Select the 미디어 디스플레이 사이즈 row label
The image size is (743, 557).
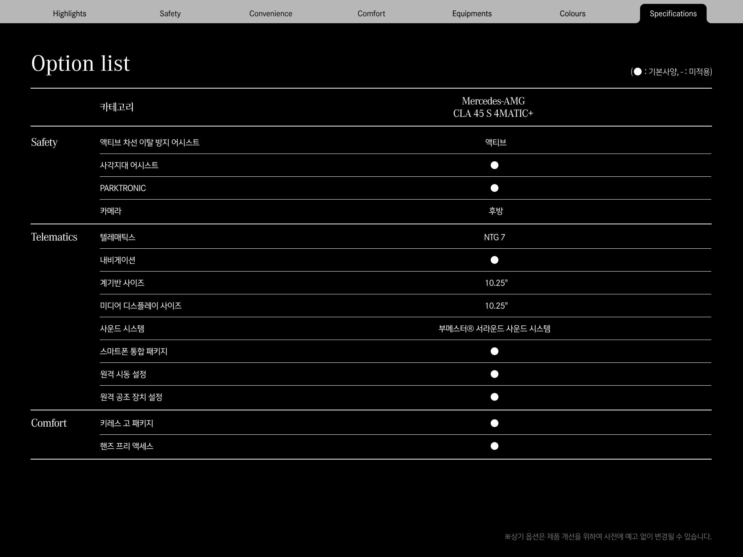tap(141, 306)
